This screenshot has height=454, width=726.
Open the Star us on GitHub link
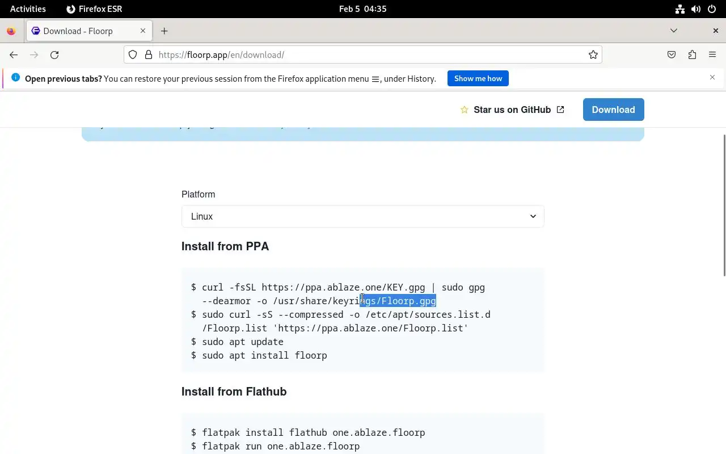click(x=512, y=110)
